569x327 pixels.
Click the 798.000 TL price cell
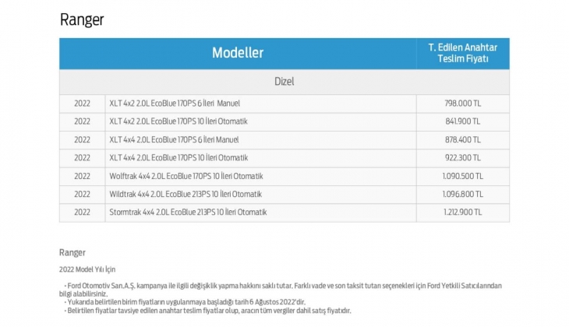tap(463, 104)
